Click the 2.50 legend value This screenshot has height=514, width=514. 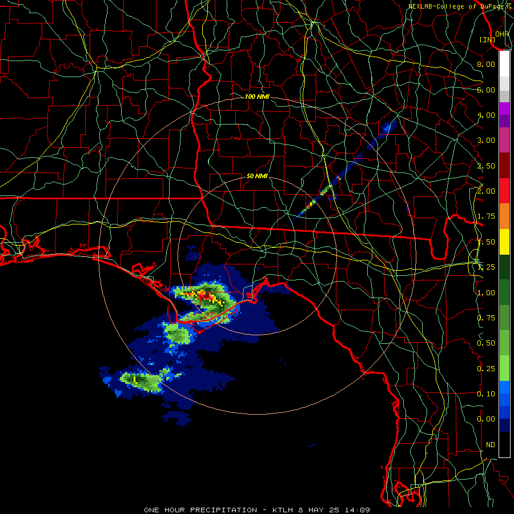click(486, 166)
